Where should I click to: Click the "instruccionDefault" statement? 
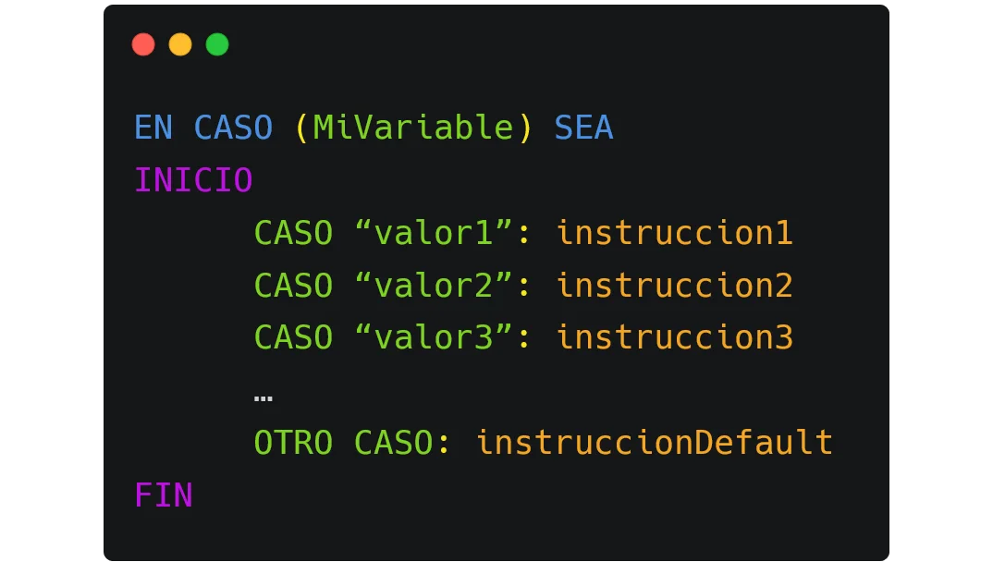(654, 443)
